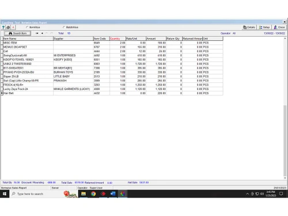Open the colorful pinwheel app in taskbar
Image resolution: width=288 pixels, height=216 pixels.
(123, 194)
